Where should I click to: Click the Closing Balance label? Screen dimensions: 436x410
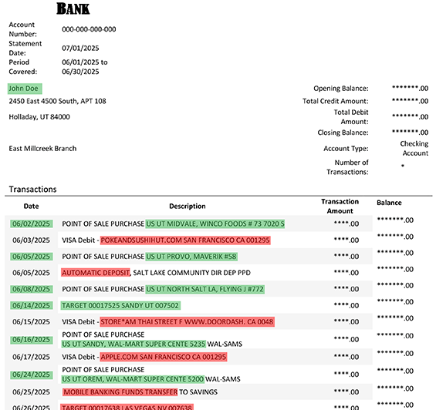[x=343, y=133]
